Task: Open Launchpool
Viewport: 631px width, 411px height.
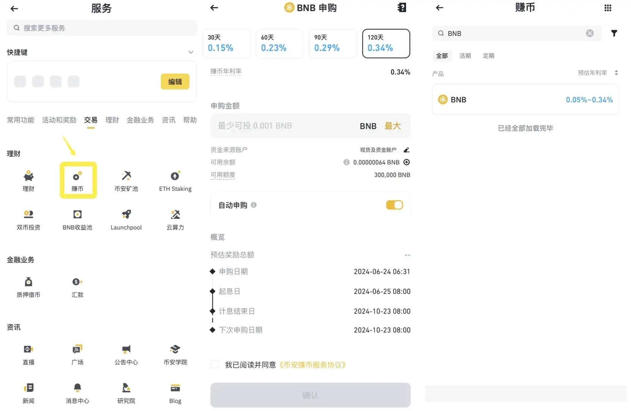Action: (x=126, y=219)
